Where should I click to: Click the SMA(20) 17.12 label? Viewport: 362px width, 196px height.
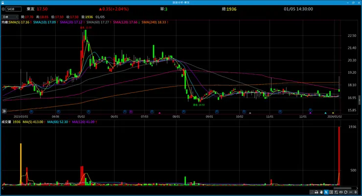(x=71, y=22)
